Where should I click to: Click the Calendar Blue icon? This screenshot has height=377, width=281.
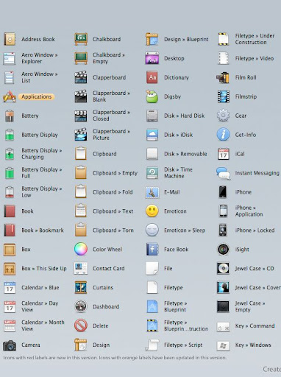pyautogui.click(x=10, y=288)
